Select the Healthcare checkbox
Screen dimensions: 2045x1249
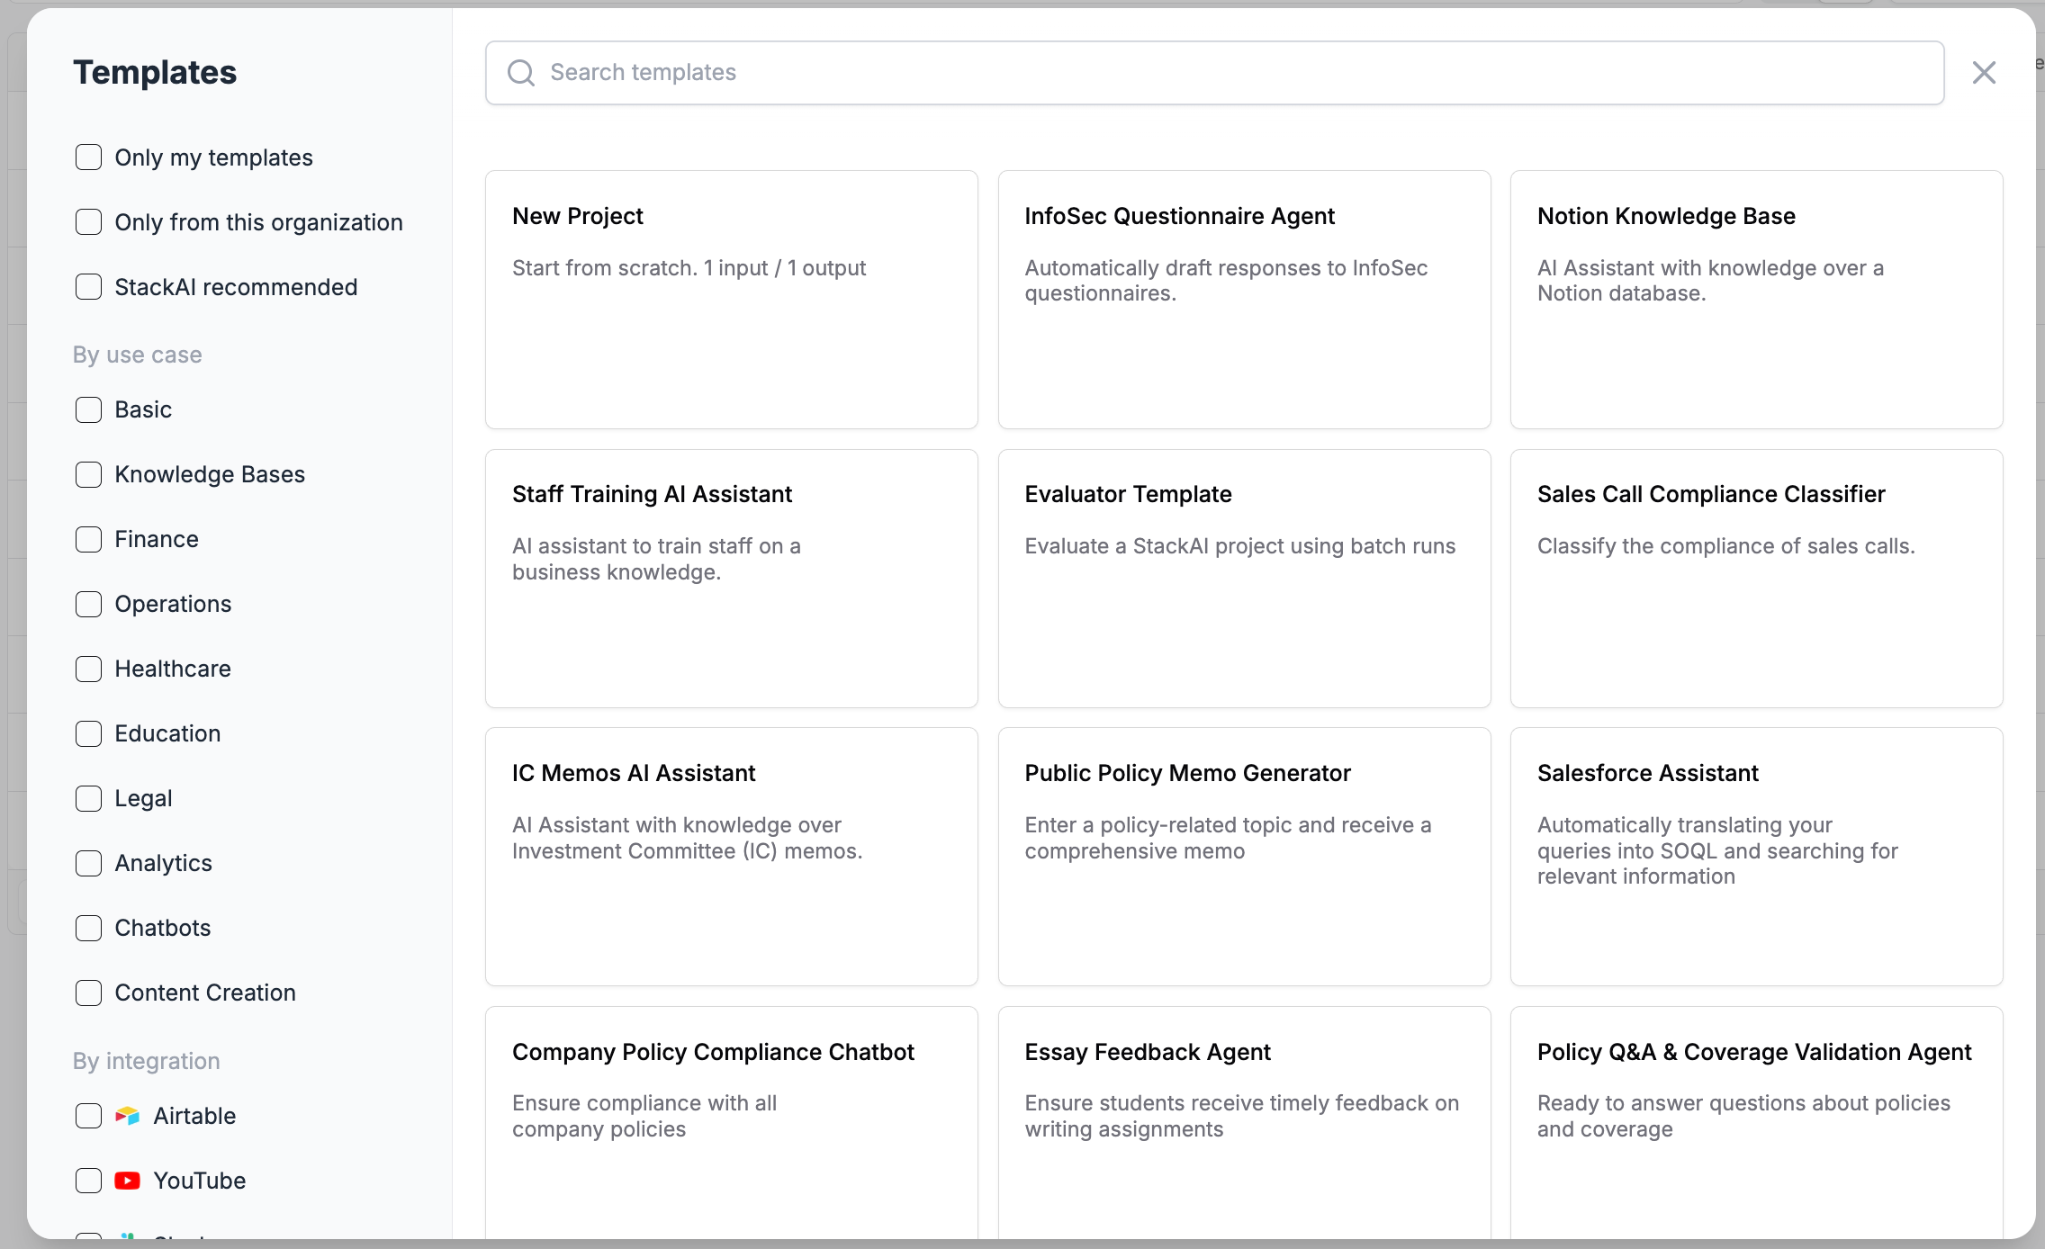tap(88, 669)
